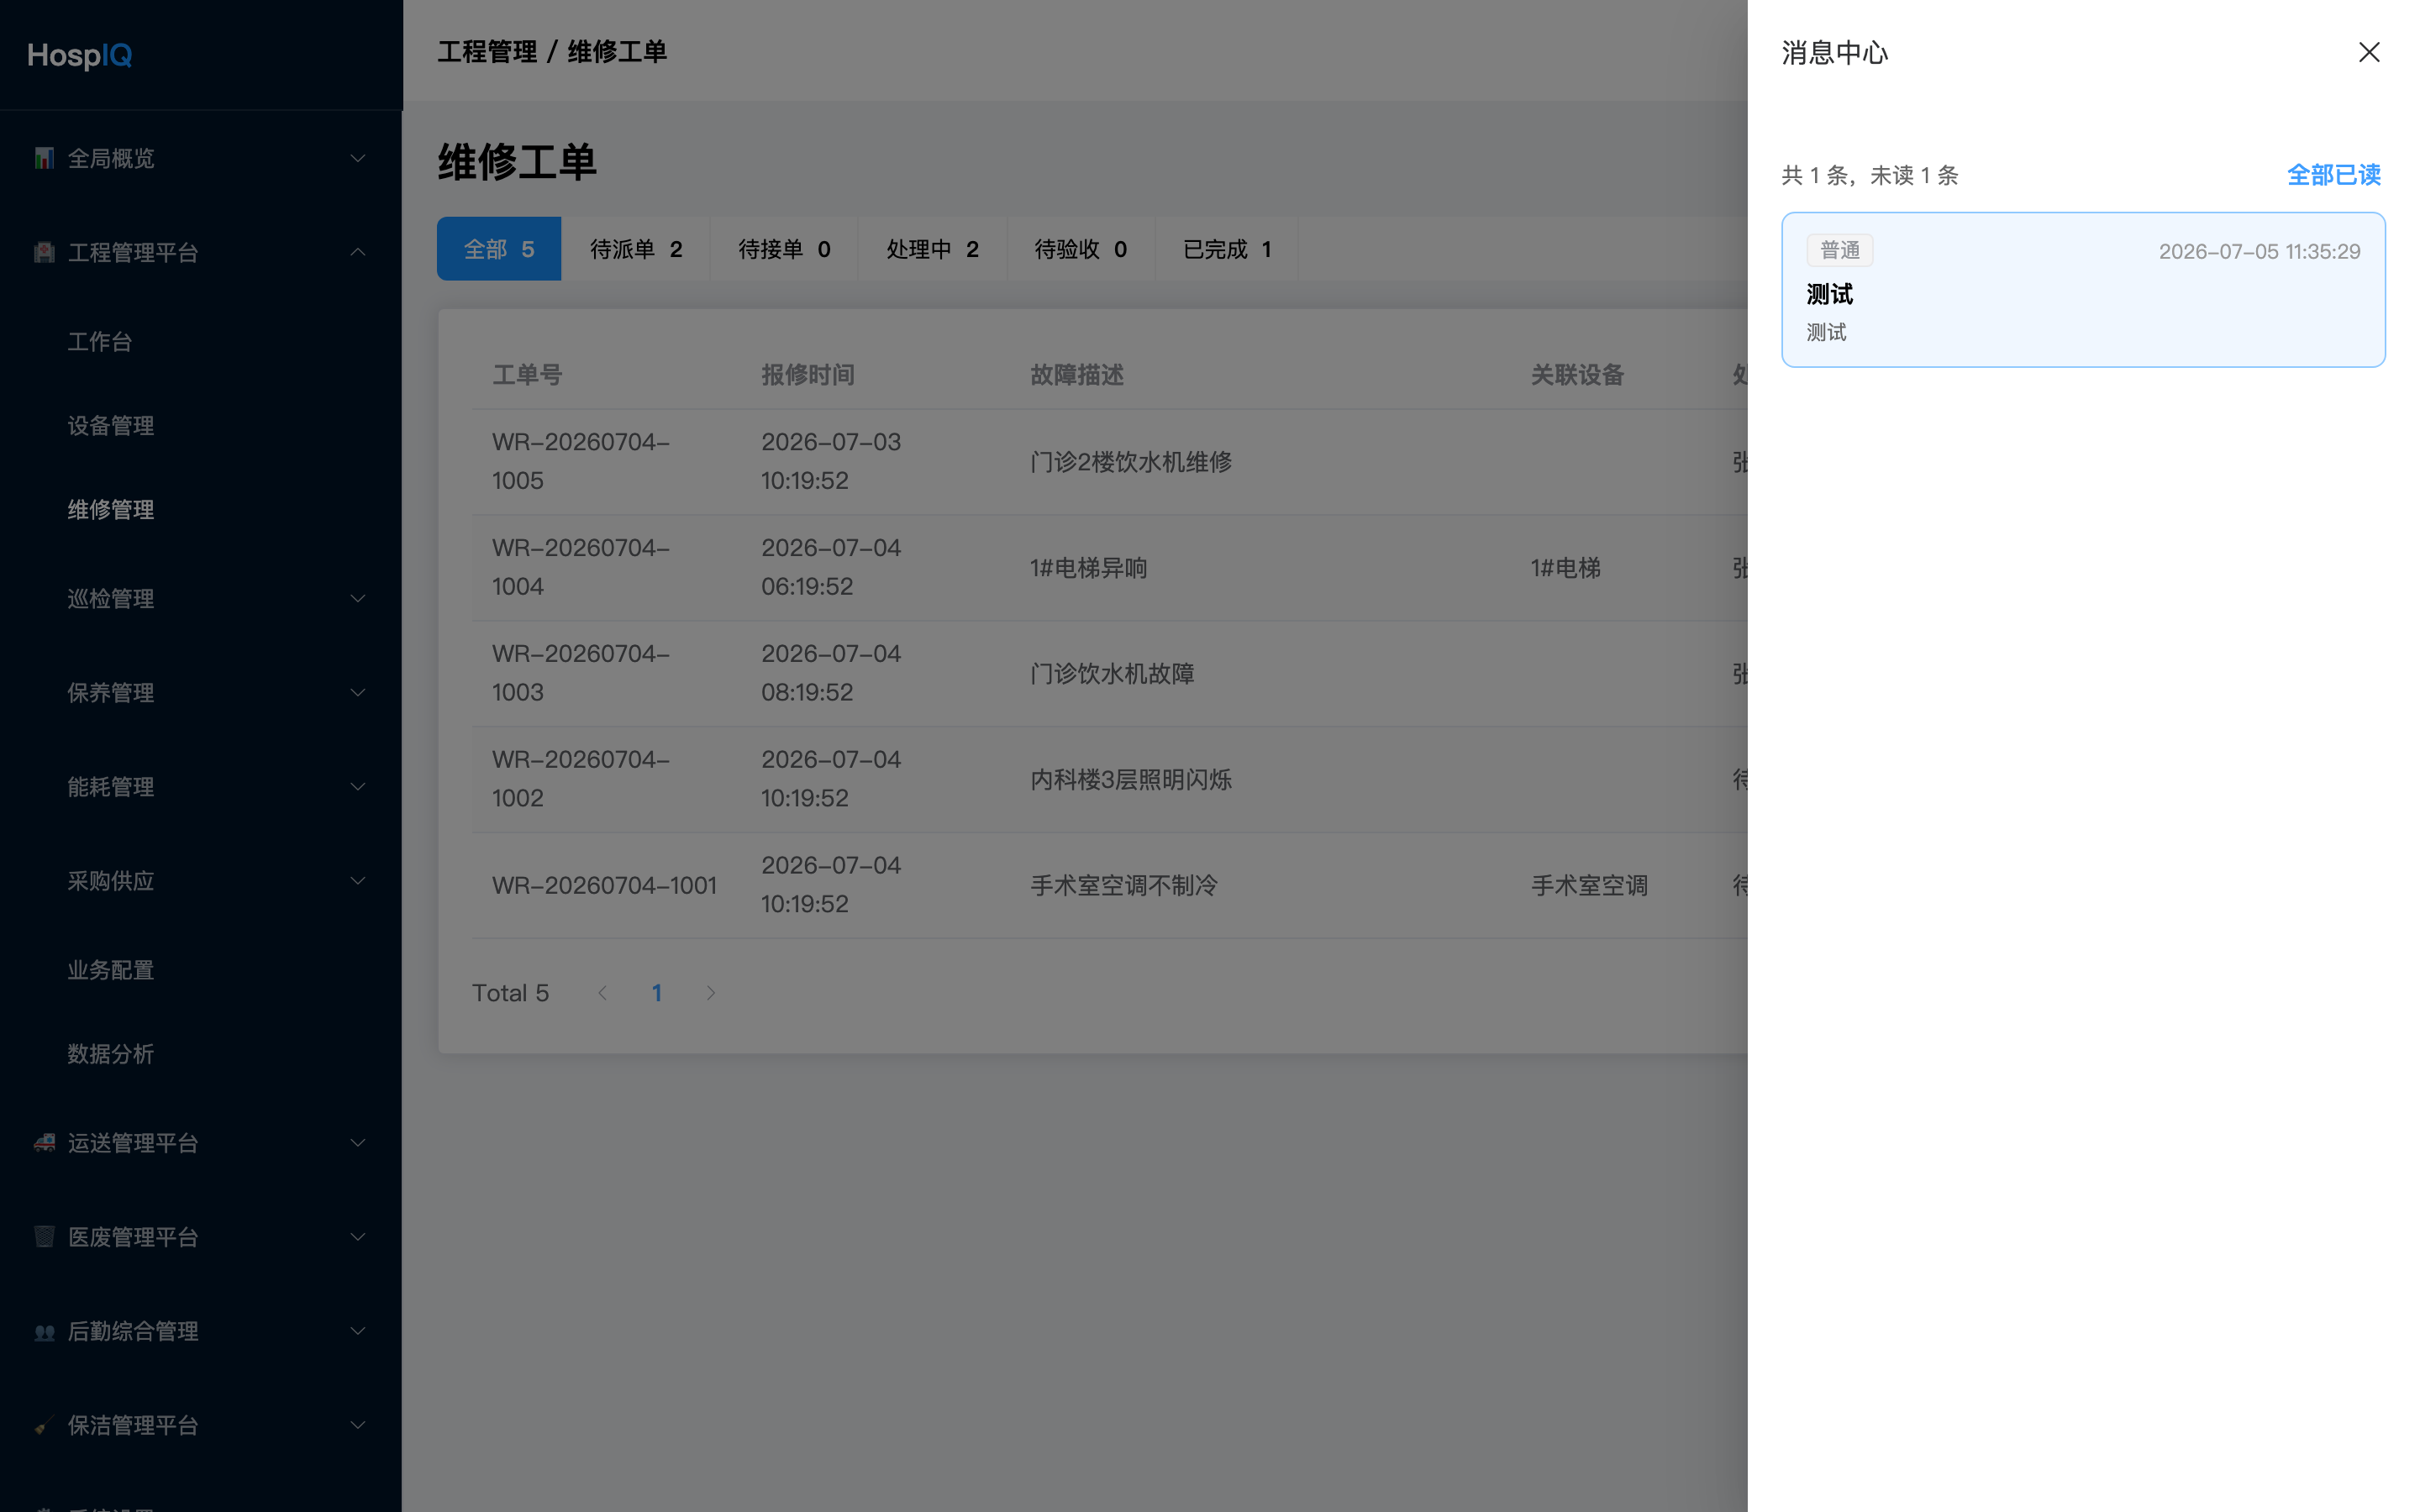
Task: Click the 运送管理平台 ambulance icon
Action: point(44,1142)
